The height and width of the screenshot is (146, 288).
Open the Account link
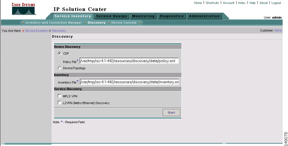(x=228, y=3)
